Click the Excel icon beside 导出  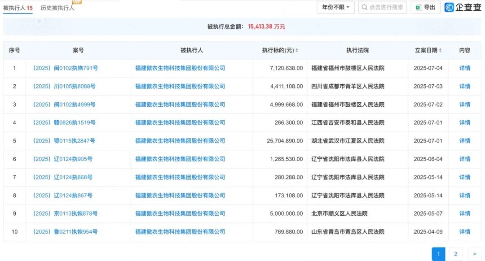[419, 8]
